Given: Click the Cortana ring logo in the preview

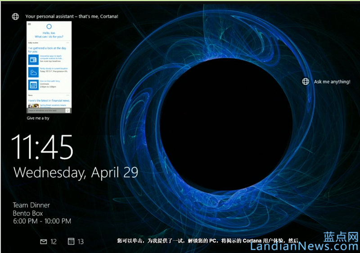Looking at the screenshot, I should 49,27.
